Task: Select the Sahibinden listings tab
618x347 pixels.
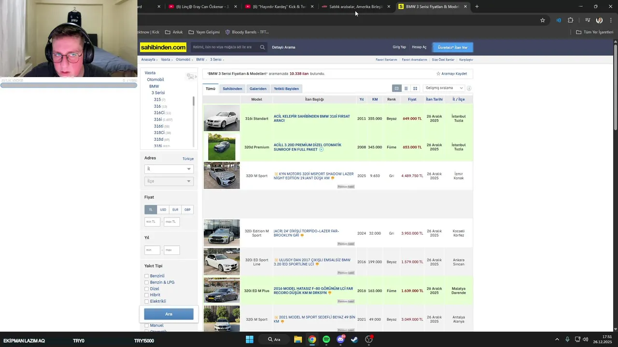Action: tap(232, 89)
